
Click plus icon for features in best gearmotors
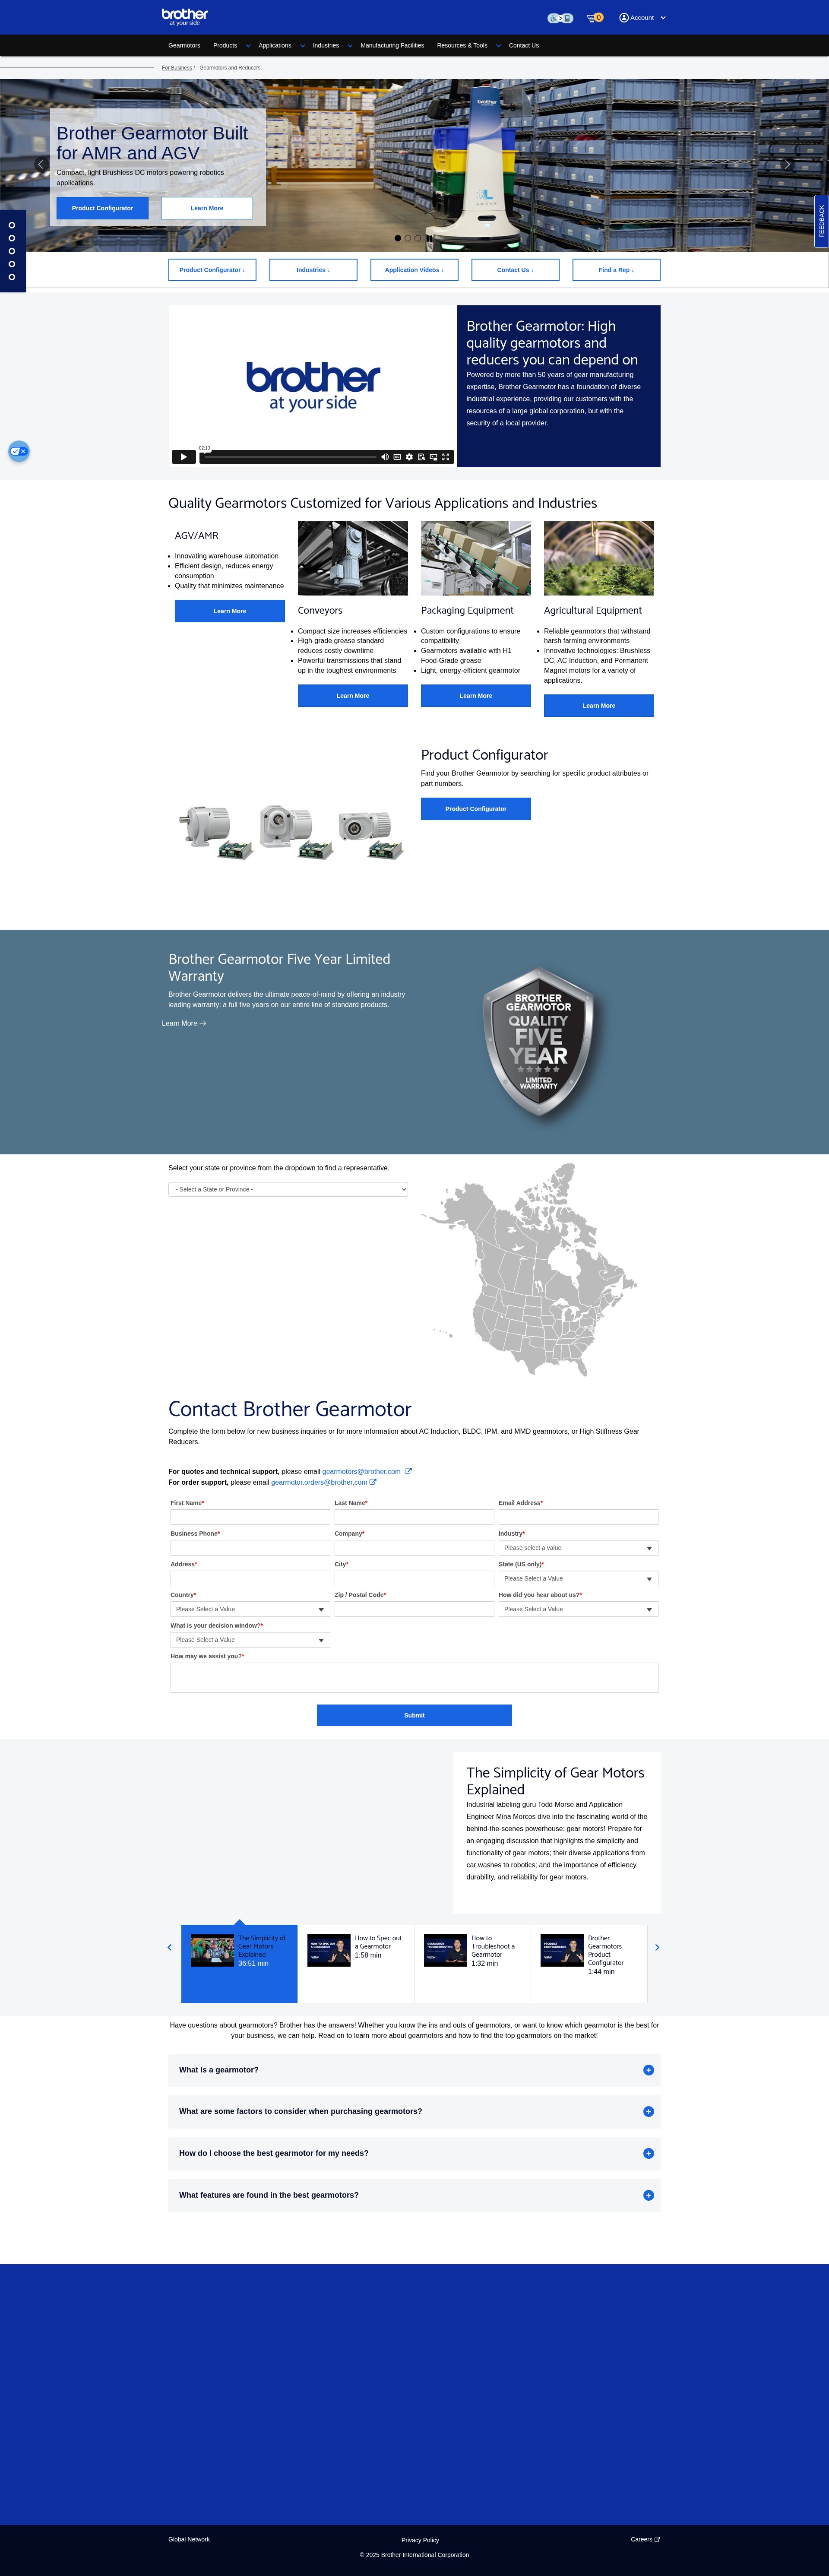648,2195
